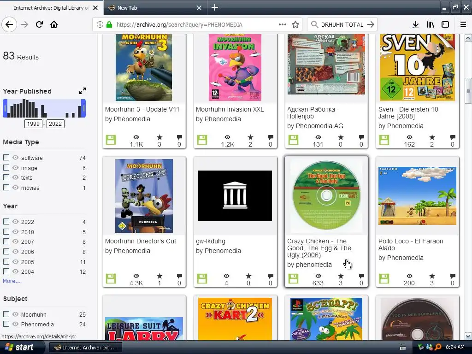
Task: Click reviews bubble on Pollo Loco card
Action: click(453, 276)
